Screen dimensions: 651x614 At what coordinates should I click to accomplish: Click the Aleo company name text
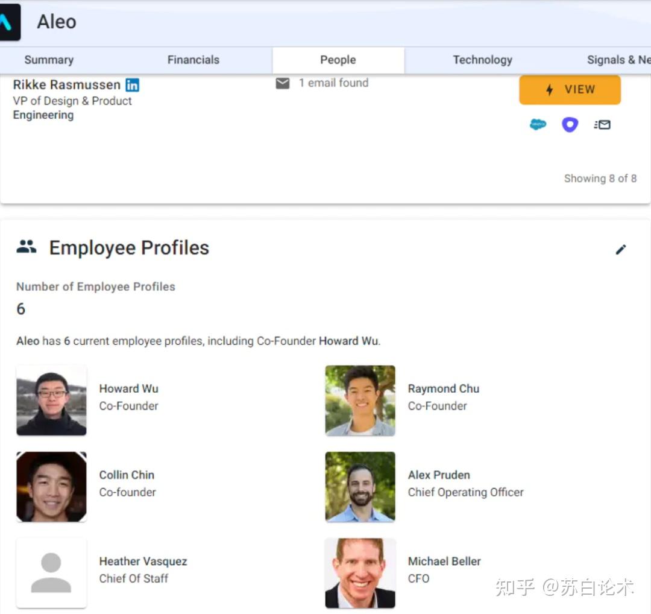coord(55,22)
